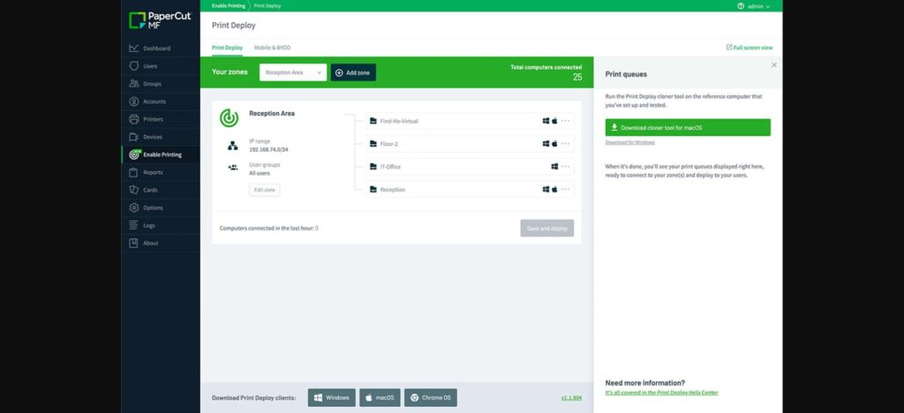Screen dimensions: 904x413
Task: Click the PaperCut MF logo
Action: point(161,20)
